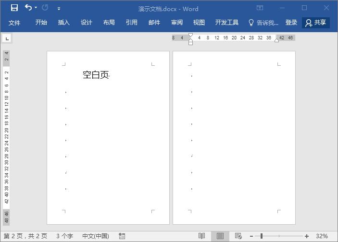Viewport: 338px width, 242px height.
Task: Switch to Print Layout view
Action: (x=220, y=236)
